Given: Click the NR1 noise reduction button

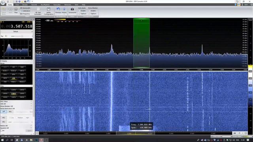Looking at the screenshot, I should point(10,112).
